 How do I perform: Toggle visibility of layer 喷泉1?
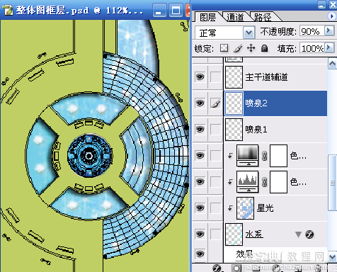(200, 130)
